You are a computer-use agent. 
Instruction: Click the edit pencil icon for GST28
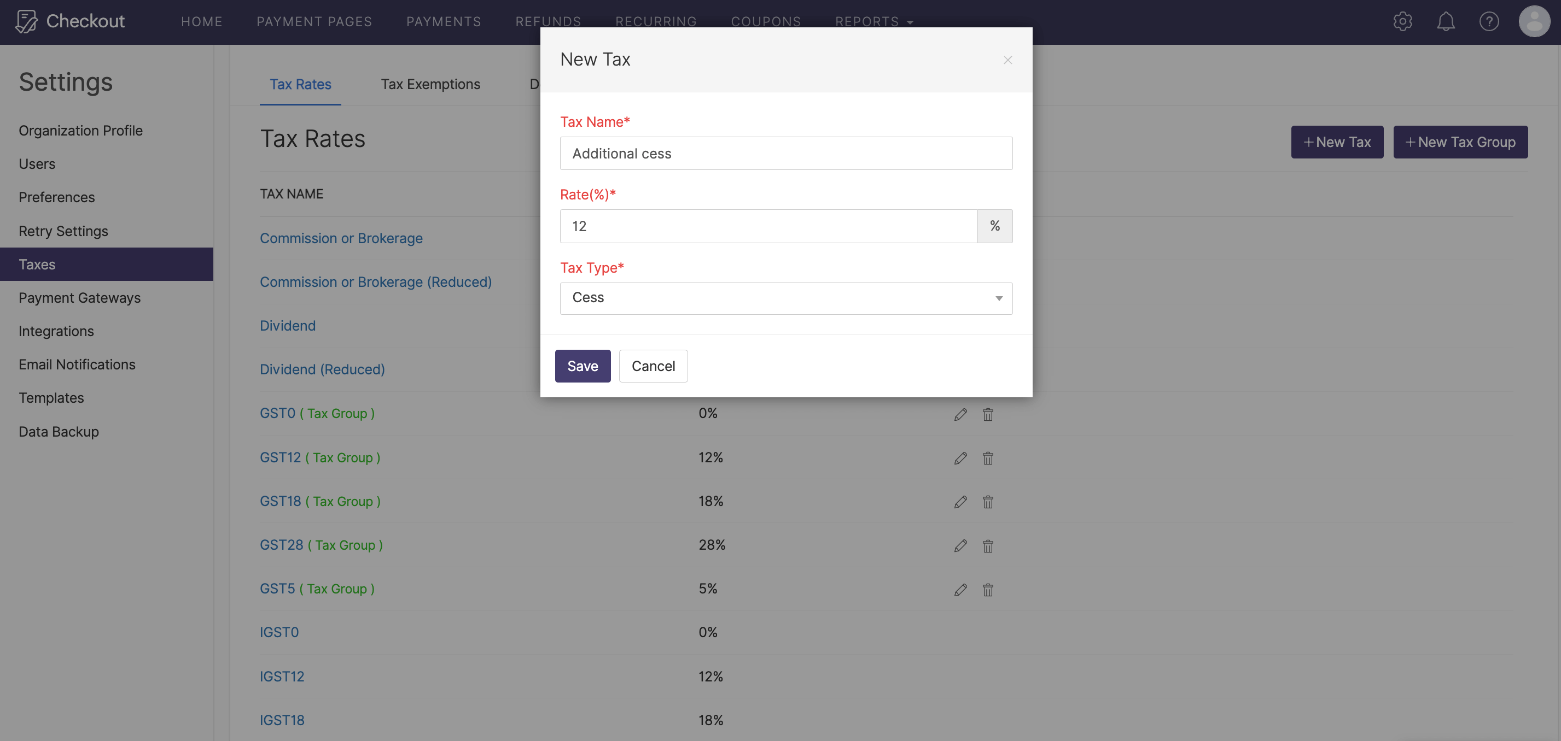coord(959,545)
